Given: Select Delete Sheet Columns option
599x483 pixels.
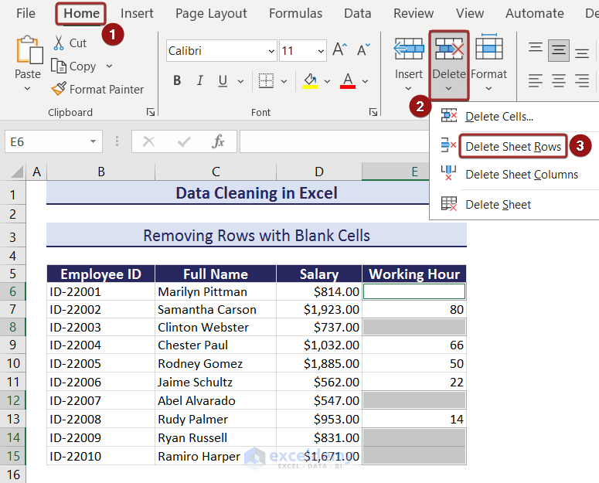Looking at the screenshot, I should coord(521,175).
